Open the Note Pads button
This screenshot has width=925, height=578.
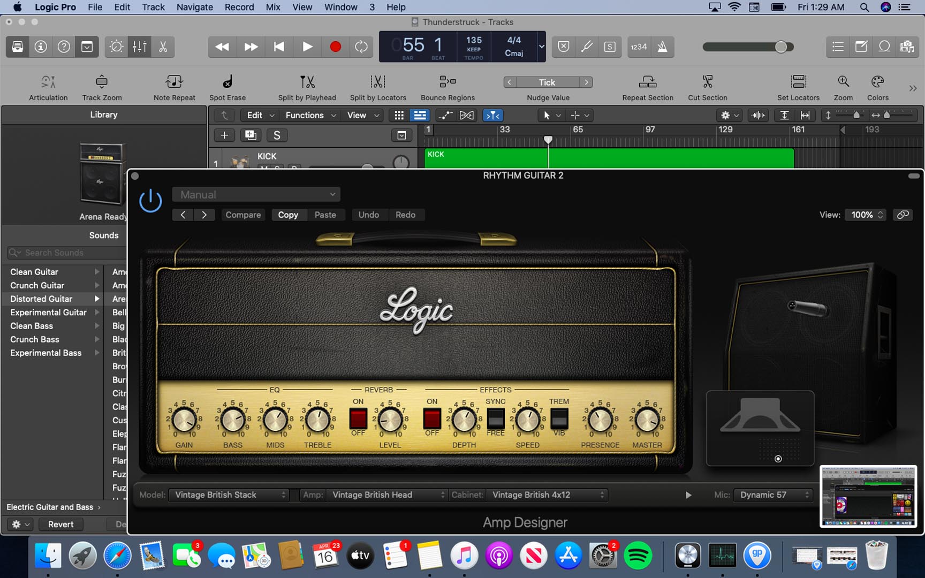[861, 47]
